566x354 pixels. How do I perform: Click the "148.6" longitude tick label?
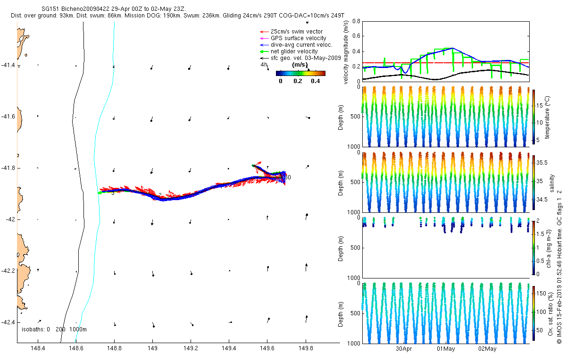76,349
